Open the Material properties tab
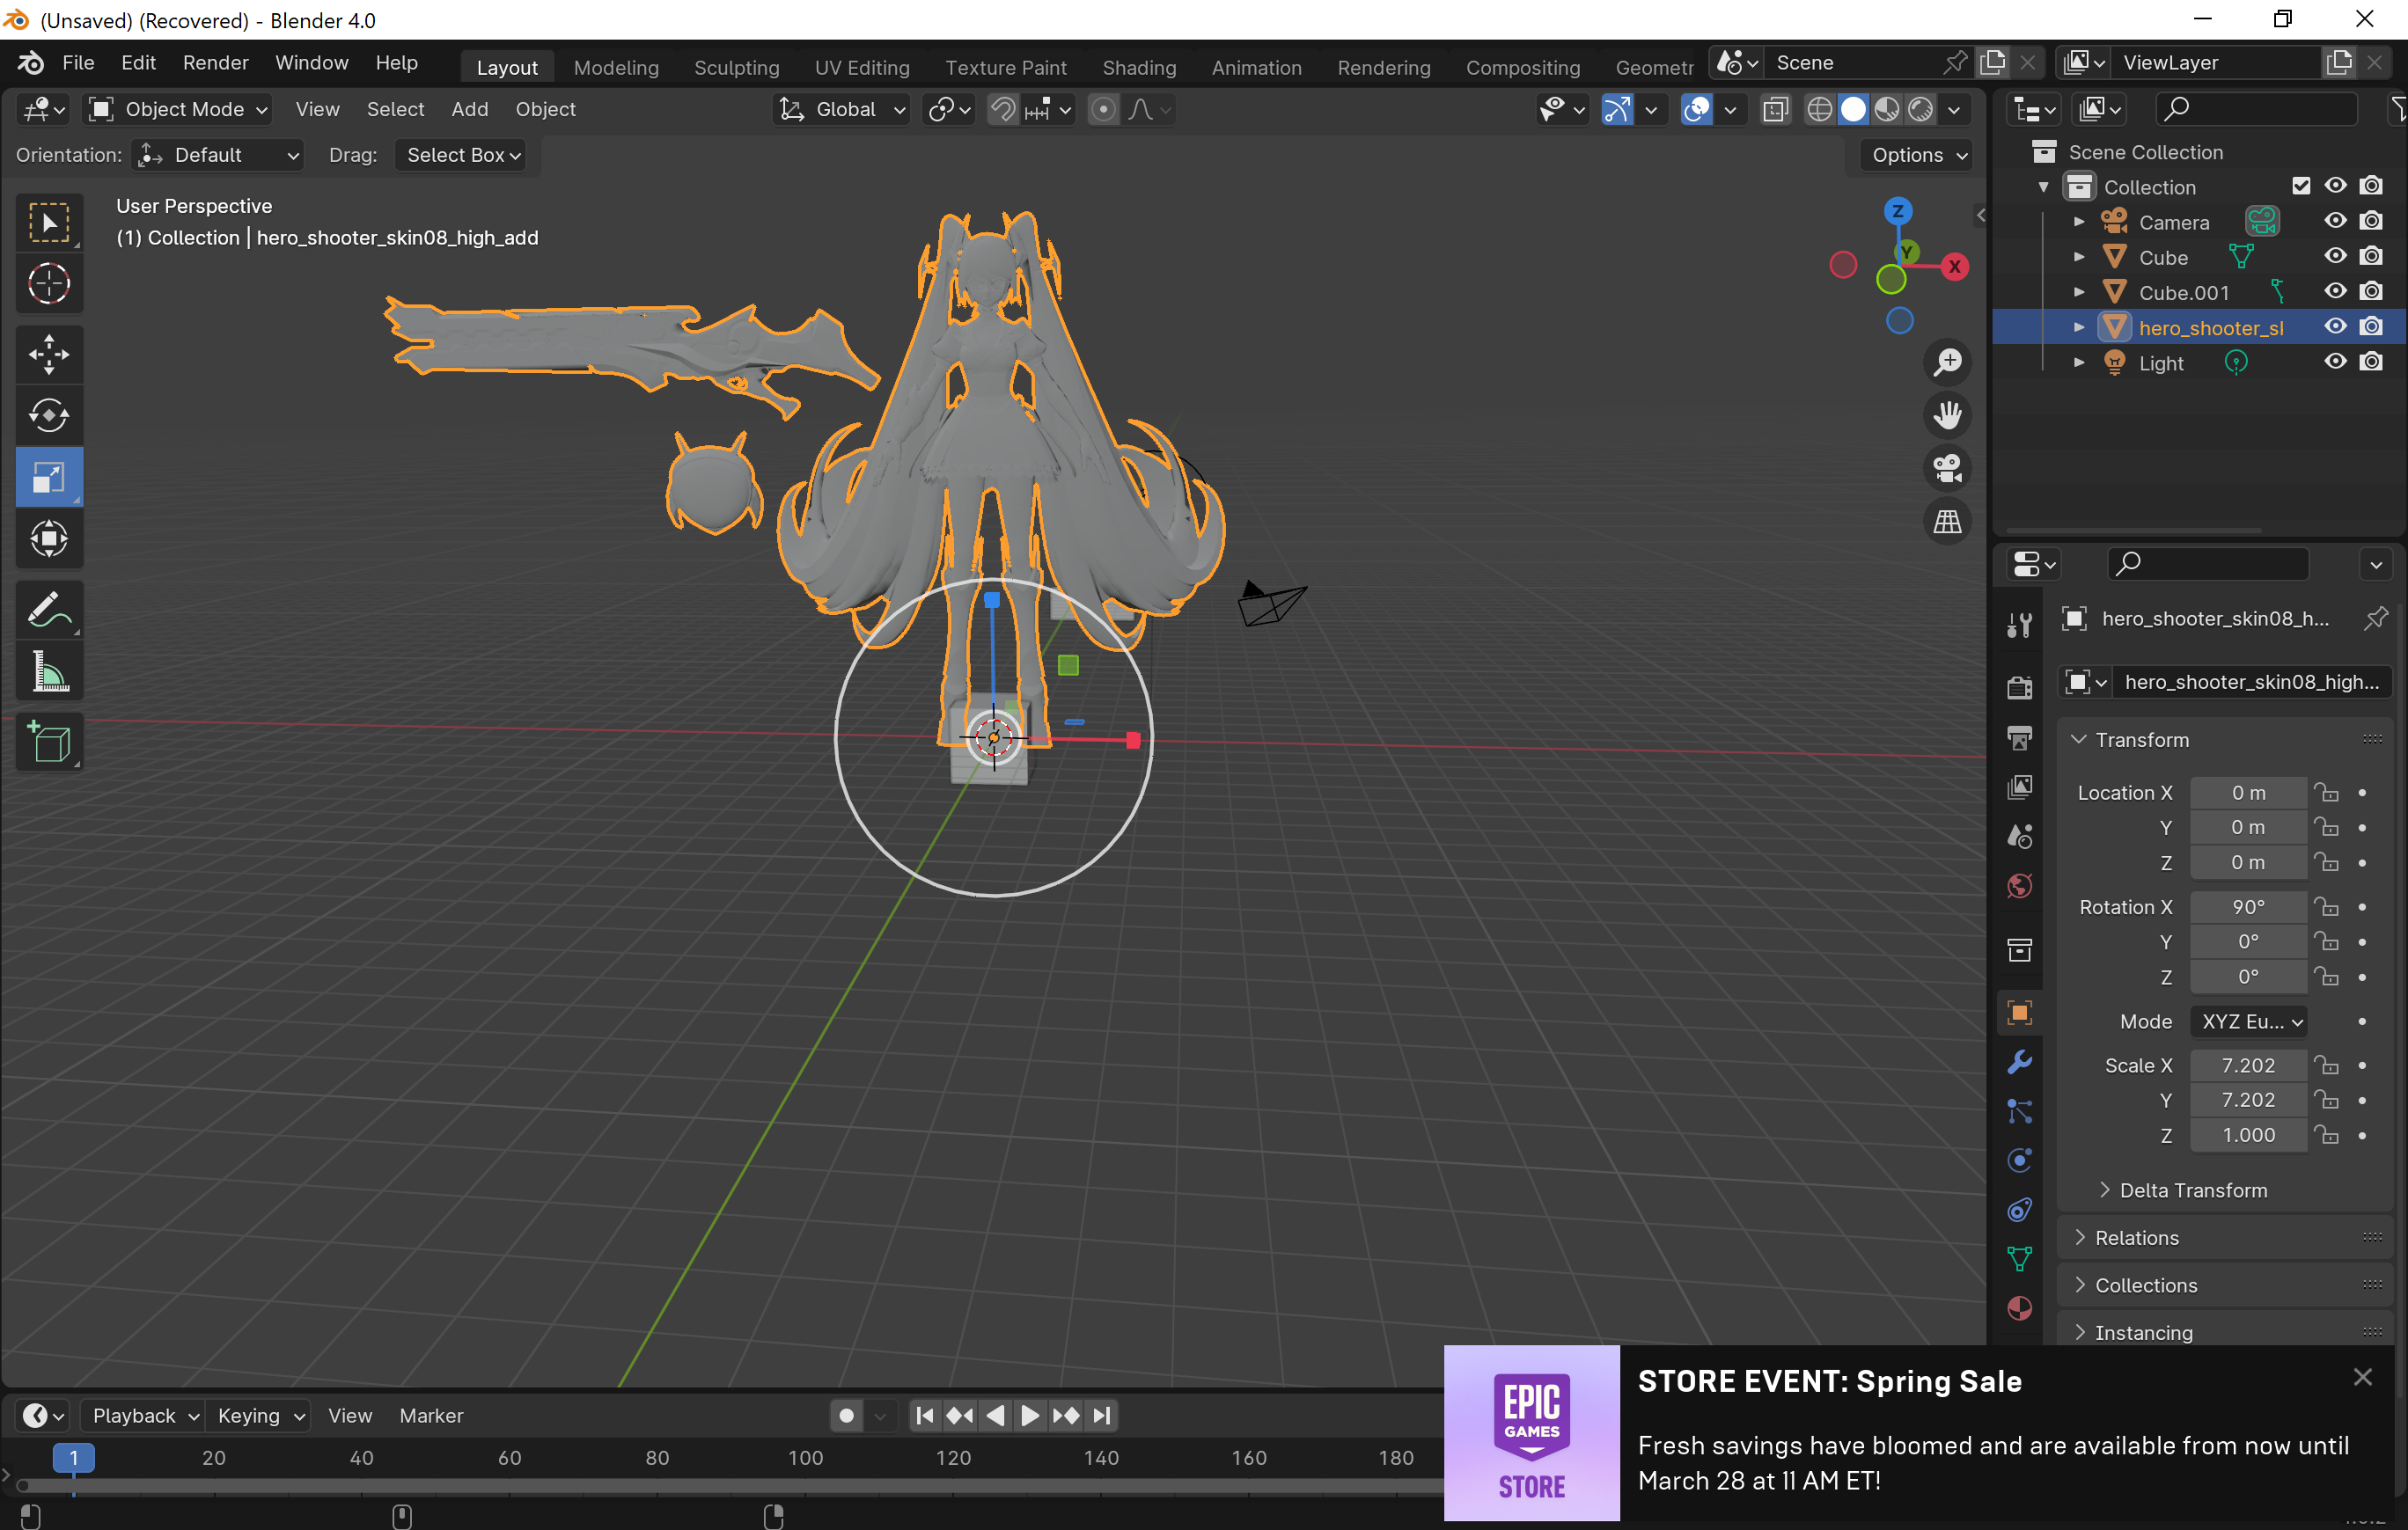Screen dimensions: 2408x1530 click(2019, 1308)
